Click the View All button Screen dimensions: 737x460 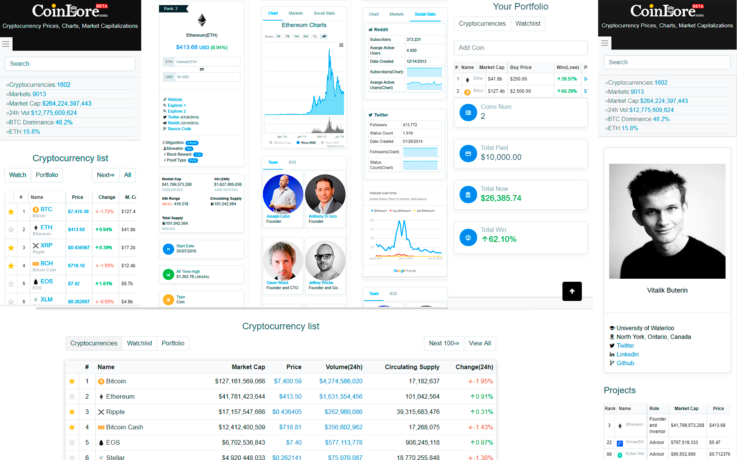tap(479, 343)
